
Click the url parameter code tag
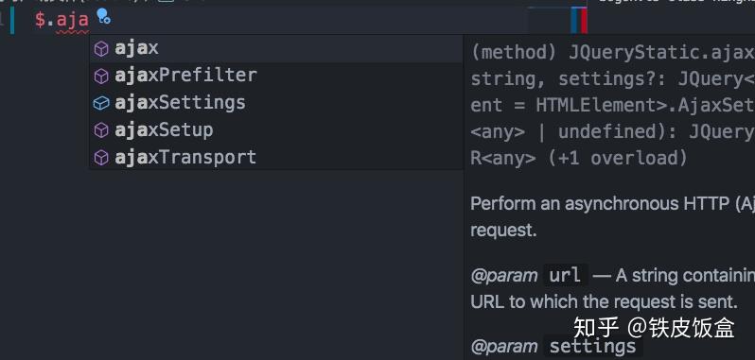[565, 276]
